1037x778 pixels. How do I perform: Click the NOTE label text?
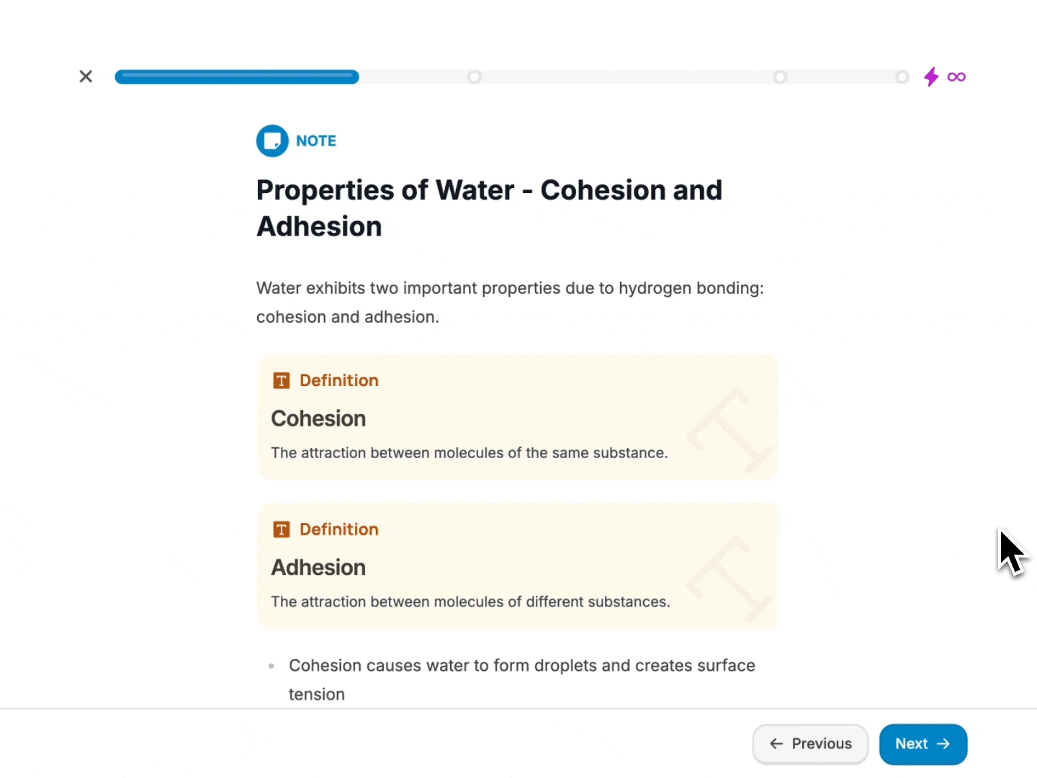click(x=316, y=141)
